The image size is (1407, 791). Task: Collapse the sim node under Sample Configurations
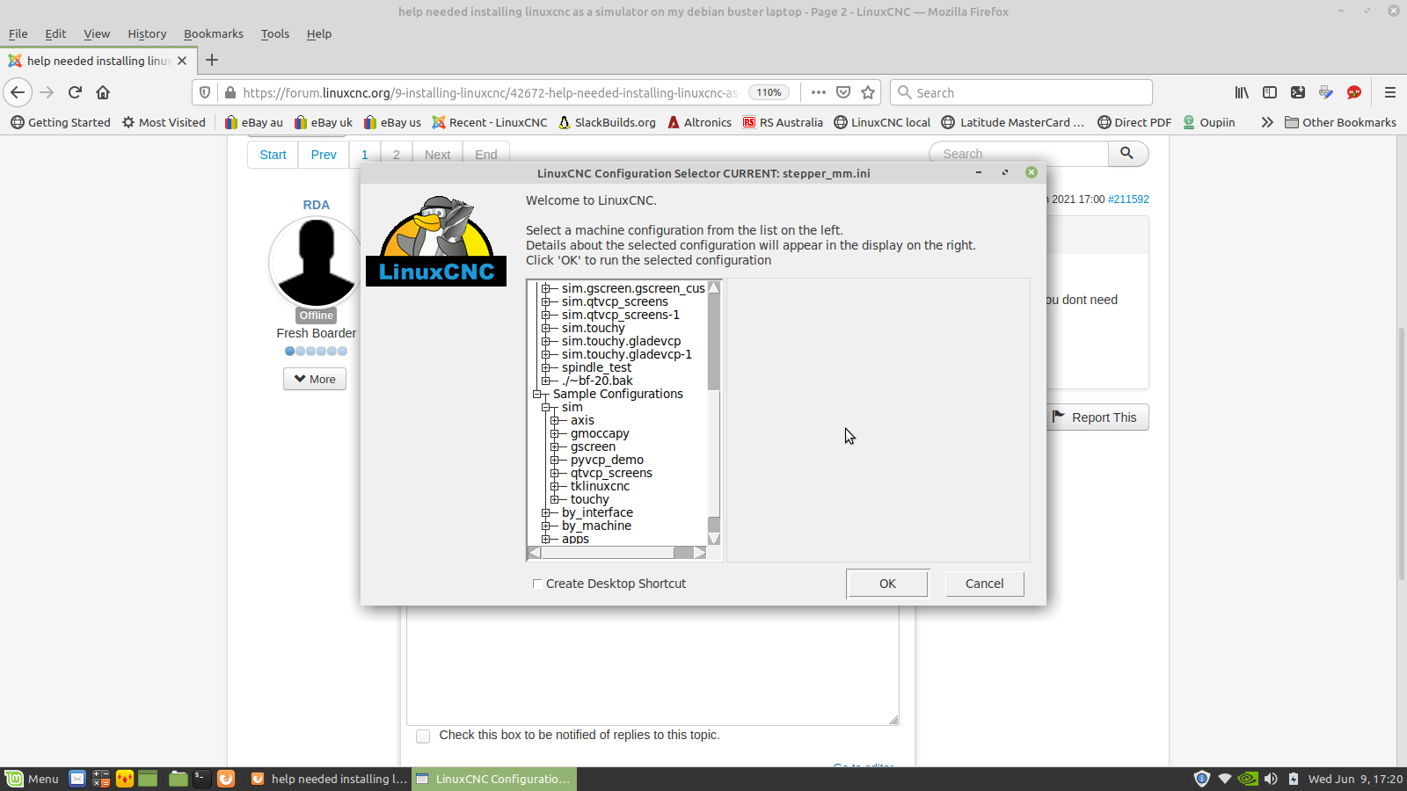(x=546, y=408)
